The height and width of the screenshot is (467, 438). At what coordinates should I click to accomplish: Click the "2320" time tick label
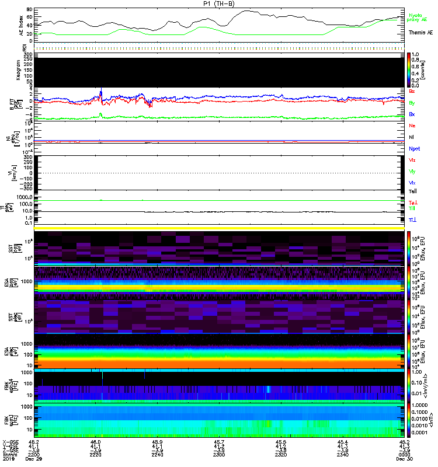(281, 455)
